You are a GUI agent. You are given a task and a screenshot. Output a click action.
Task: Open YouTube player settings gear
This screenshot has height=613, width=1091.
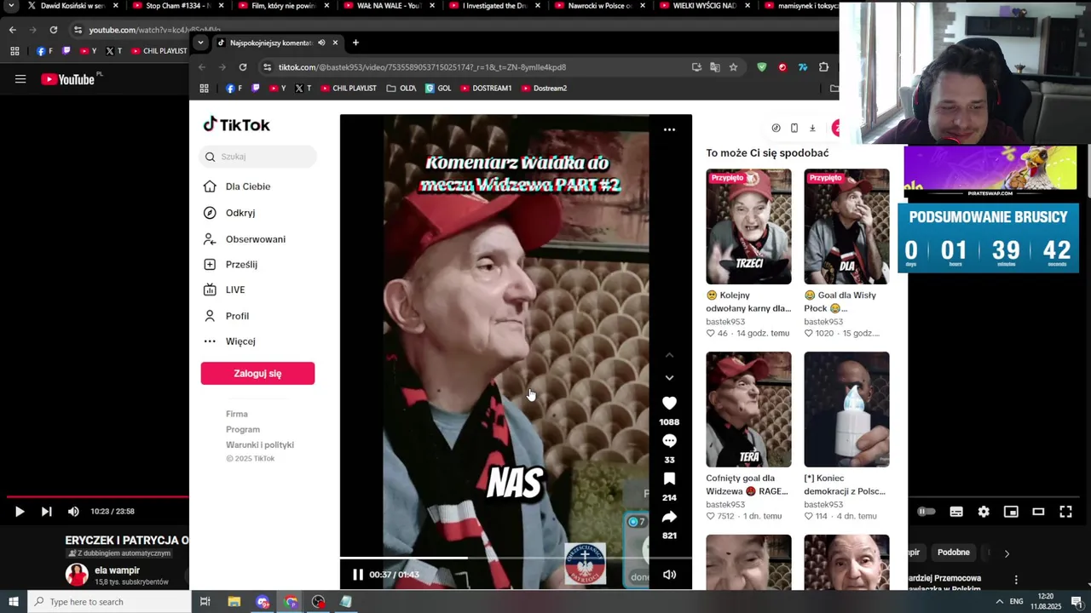click(x=984, y=512)
